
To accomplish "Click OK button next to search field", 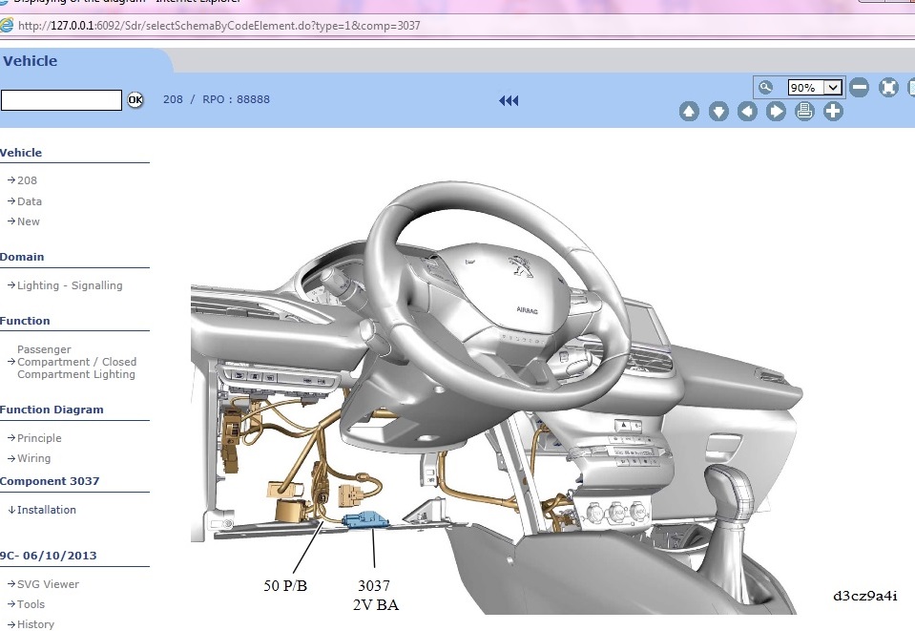I will (135, 100).
